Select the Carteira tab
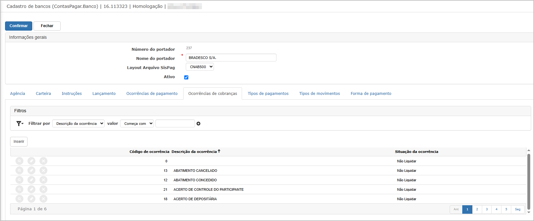The height and width of the screenshot is (221, 534). click(x=43, y=94)
